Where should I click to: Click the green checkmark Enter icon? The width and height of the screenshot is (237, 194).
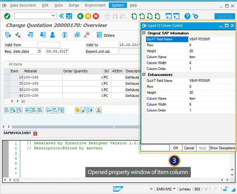coord(7,16)
